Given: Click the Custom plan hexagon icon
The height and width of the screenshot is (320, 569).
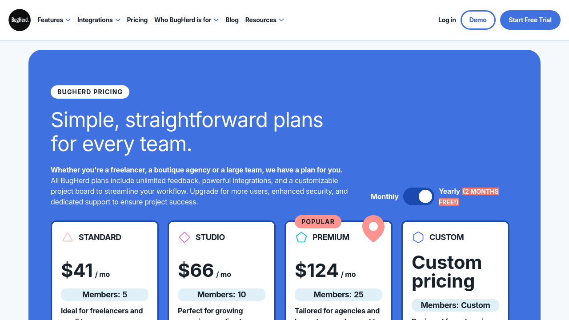Looking at the screenshot, I should click(418, 237).
